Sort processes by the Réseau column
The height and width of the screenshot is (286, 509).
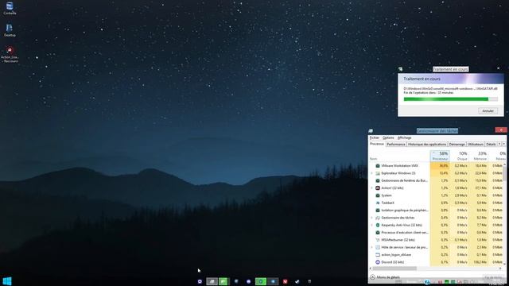(x=497, y=156)
